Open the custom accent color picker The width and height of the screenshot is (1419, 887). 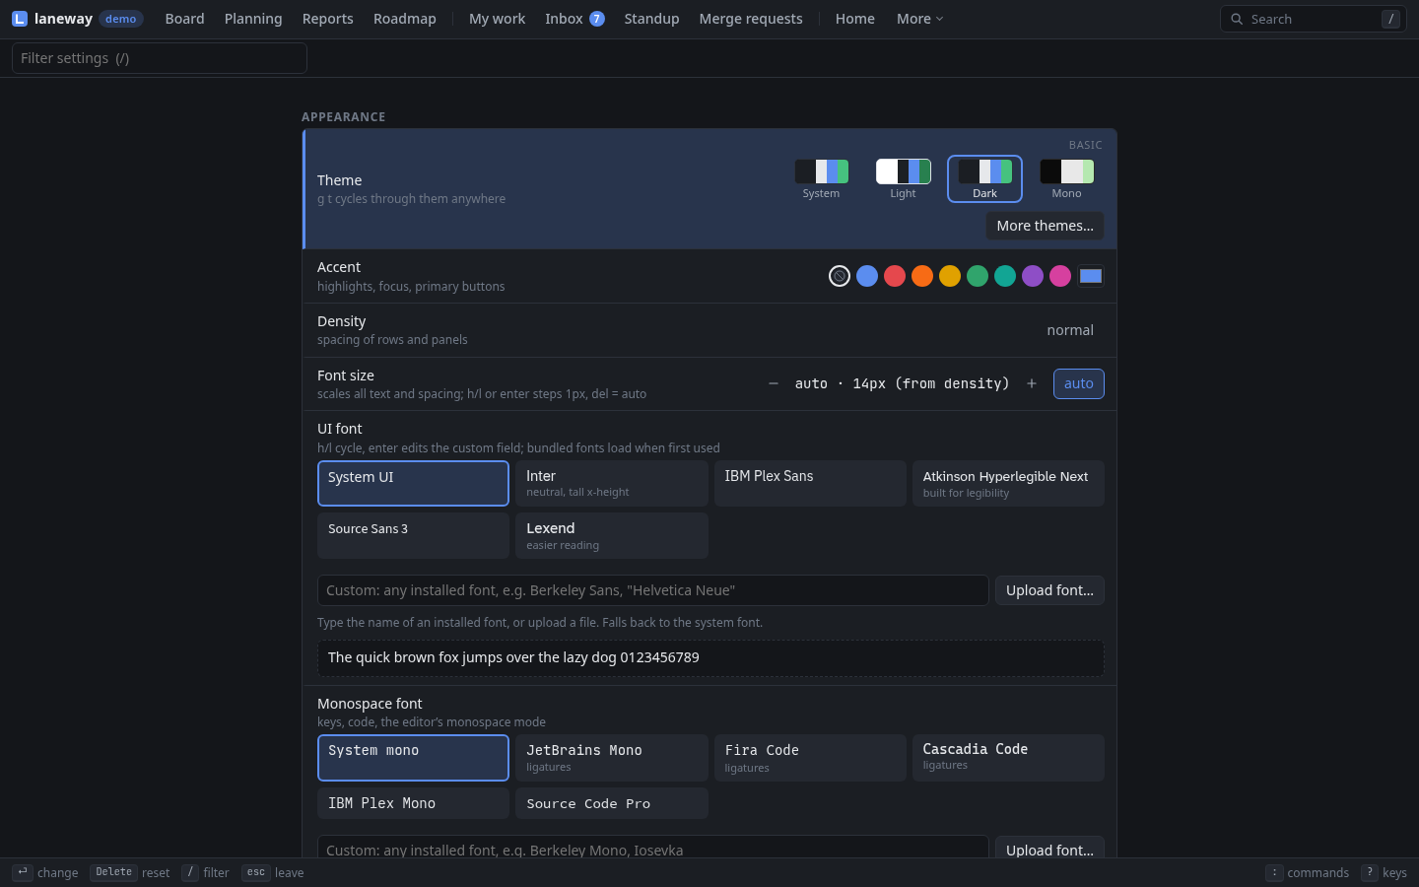(x=1091, y=276)
